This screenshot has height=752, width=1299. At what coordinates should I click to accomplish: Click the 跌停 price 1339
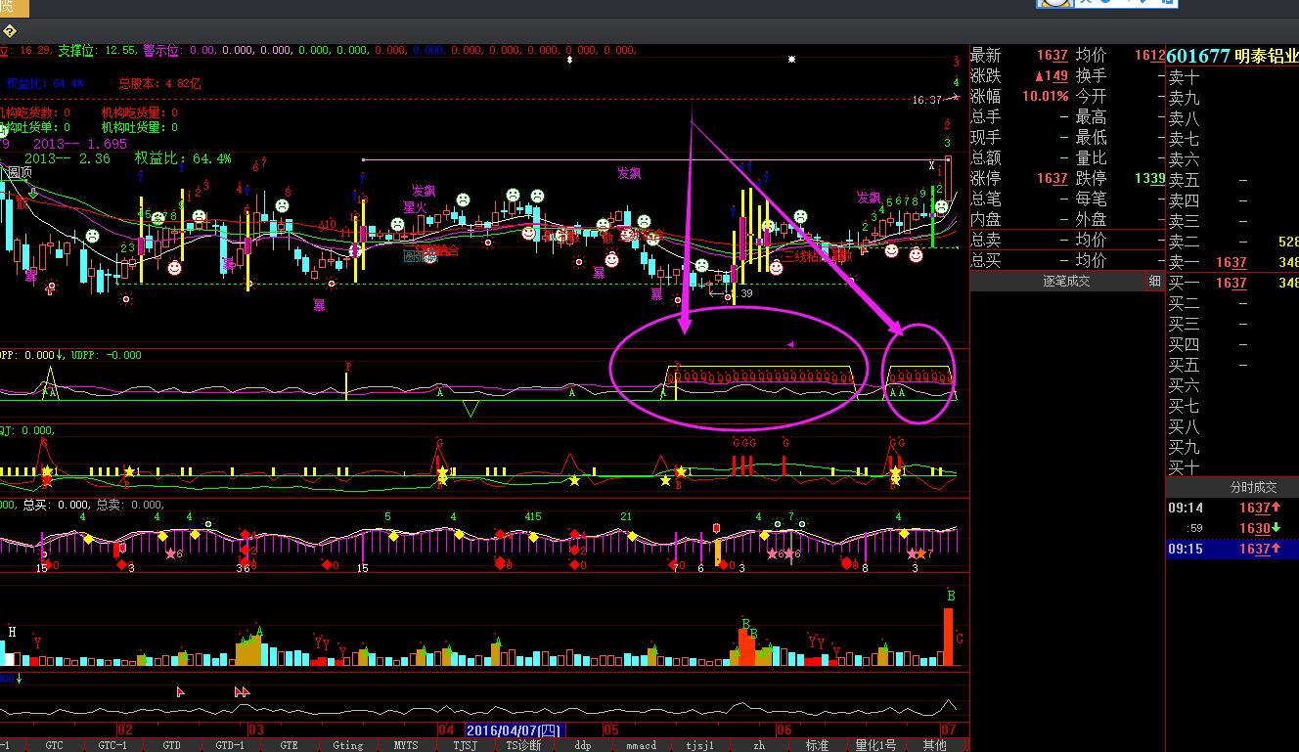1149,178
